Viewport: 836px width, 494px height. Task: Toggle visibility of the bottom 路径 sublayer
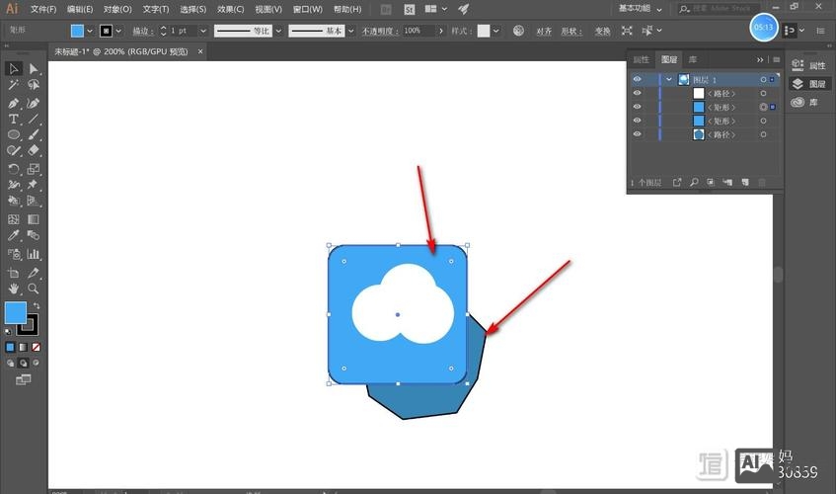point(637,133)
